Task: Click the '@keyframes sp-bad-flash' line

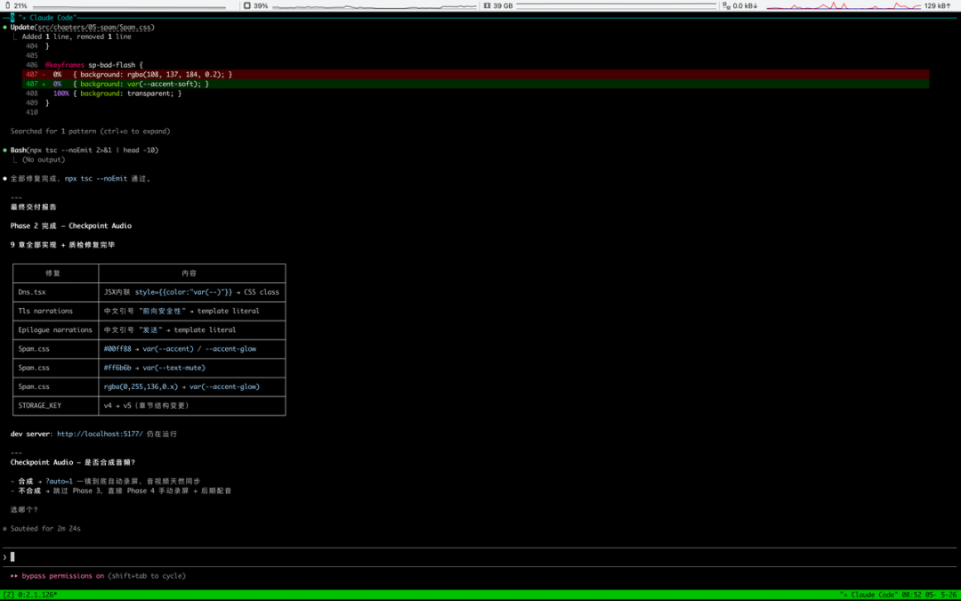Action: pos(93,65)
